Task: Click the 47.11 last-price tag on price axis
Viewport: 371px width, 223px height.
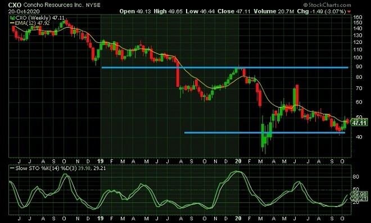Action: [359, 123]
